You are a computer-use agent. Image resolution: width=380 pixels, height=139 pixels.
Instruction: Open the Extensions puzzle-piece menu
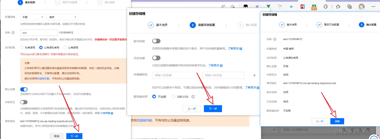coord(326,7)
